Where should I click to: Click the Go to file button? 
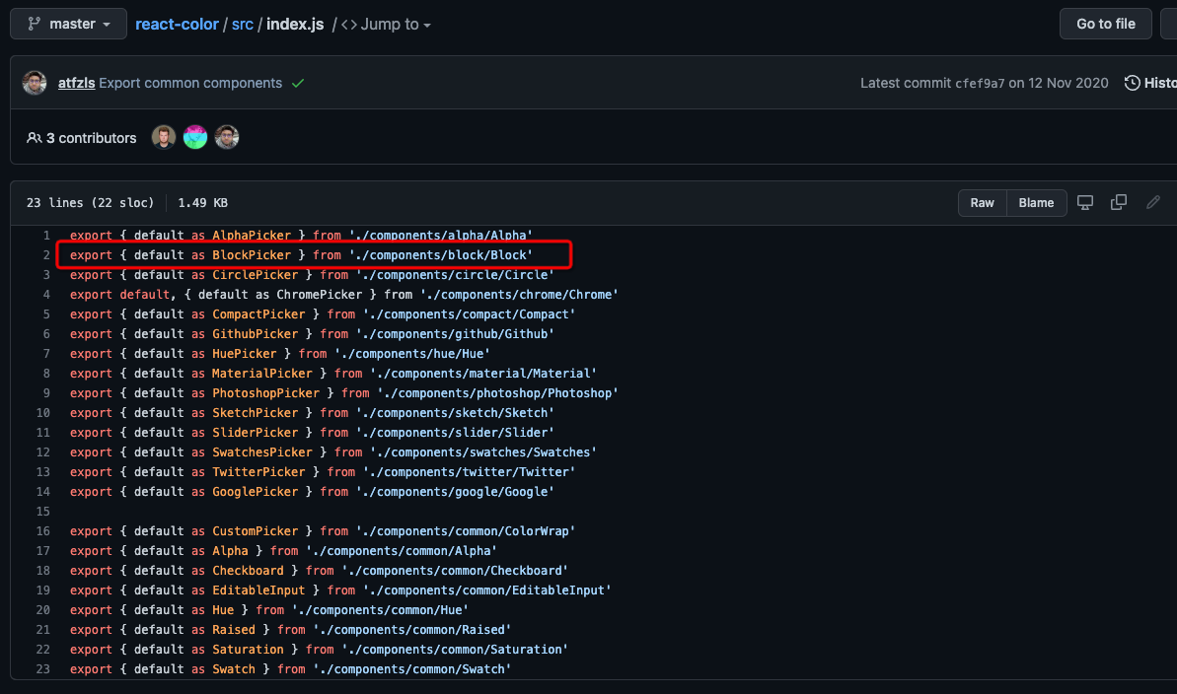point(1105,24)
